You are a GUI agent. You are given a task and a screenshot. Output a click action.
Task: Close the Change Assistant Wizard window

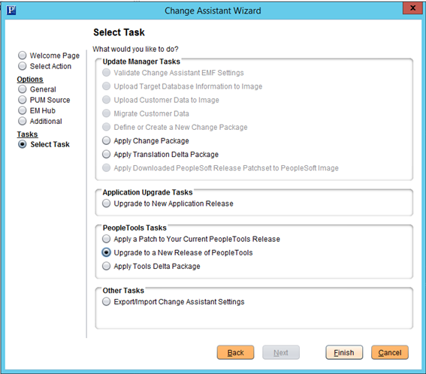(x=412, y=8)
